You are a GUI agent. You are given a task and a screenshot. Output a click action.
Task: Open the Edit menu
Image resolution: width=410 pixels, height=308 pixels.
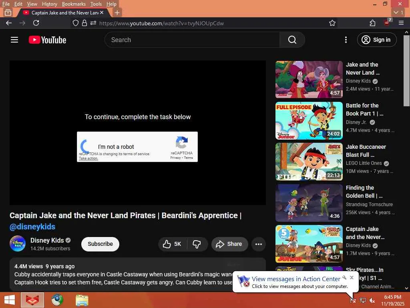(x=18, y=4)
